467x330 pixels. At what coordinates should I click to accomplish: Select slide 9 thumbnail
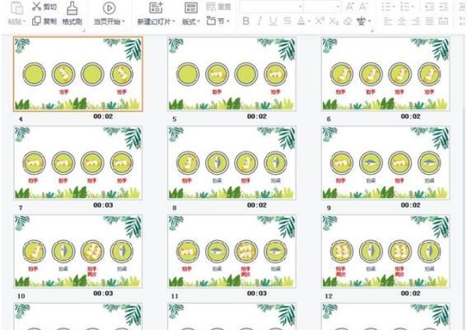tap(385, 163)
